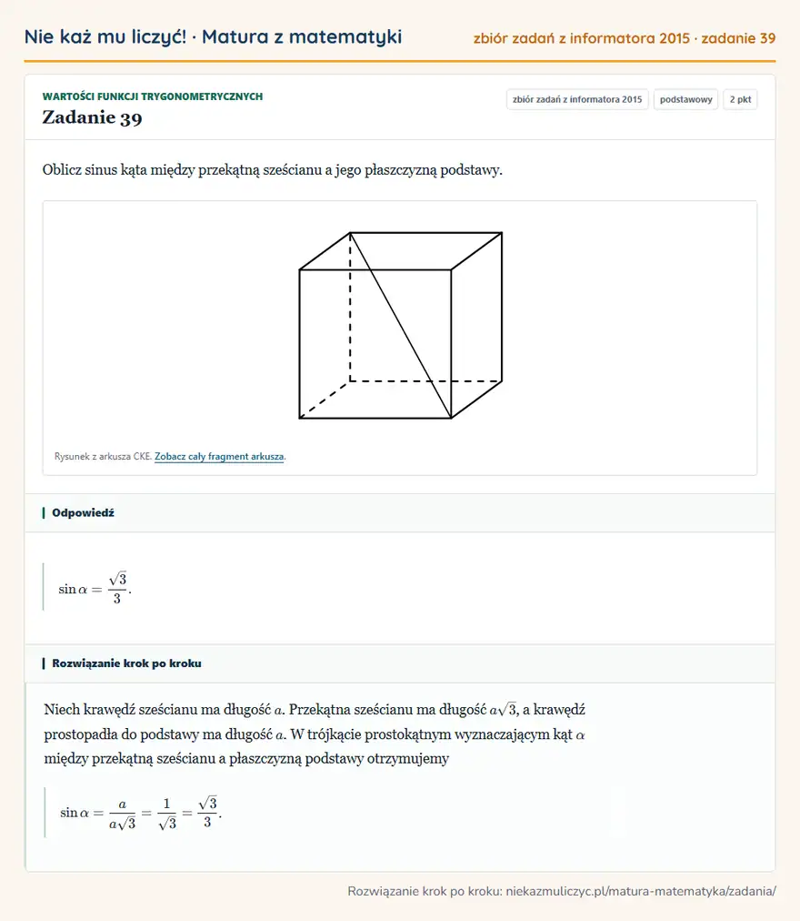
Task: Select the 'podstawowy' level tag
Action: (x=685, y=99)
